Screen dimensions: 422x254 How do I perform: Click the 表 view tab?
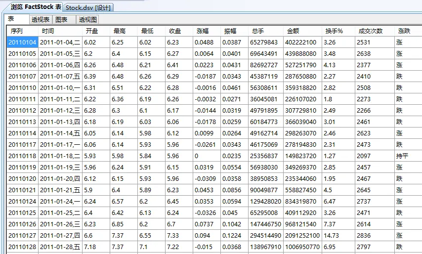(11, 19)
